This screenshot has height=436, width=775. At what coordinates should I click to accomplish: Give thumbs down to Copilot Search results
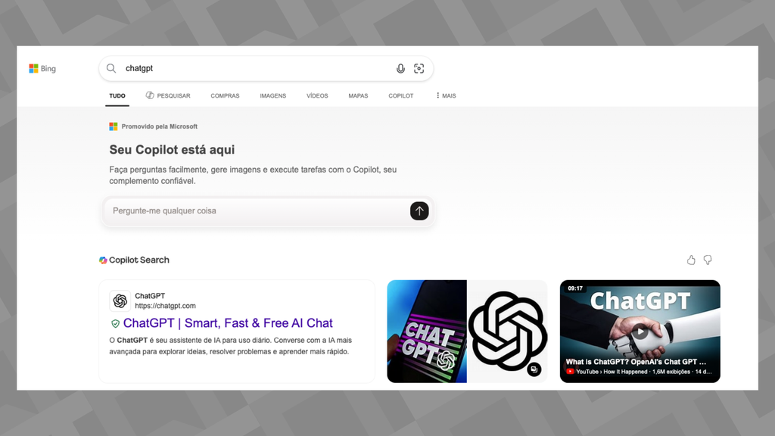point(707,260)
